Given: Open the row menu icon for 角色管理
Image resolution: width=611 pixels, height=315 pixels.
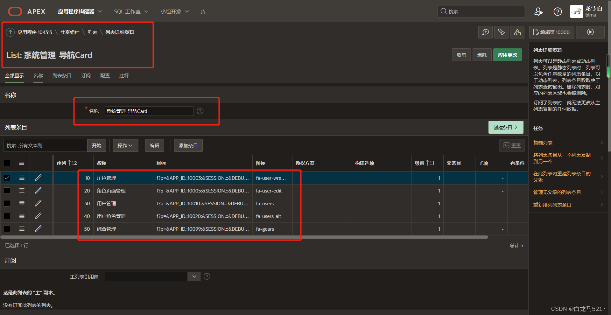Looking at the screenshot, I should [x=22, y=178].
